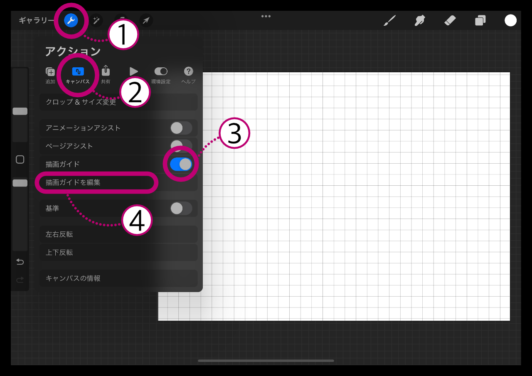
Task: Toggle 基準 switch
Action: click(x=181, y=208)
